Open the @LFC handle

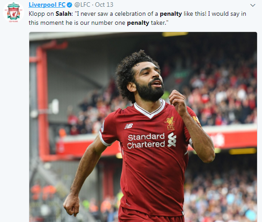coord(82,5)
